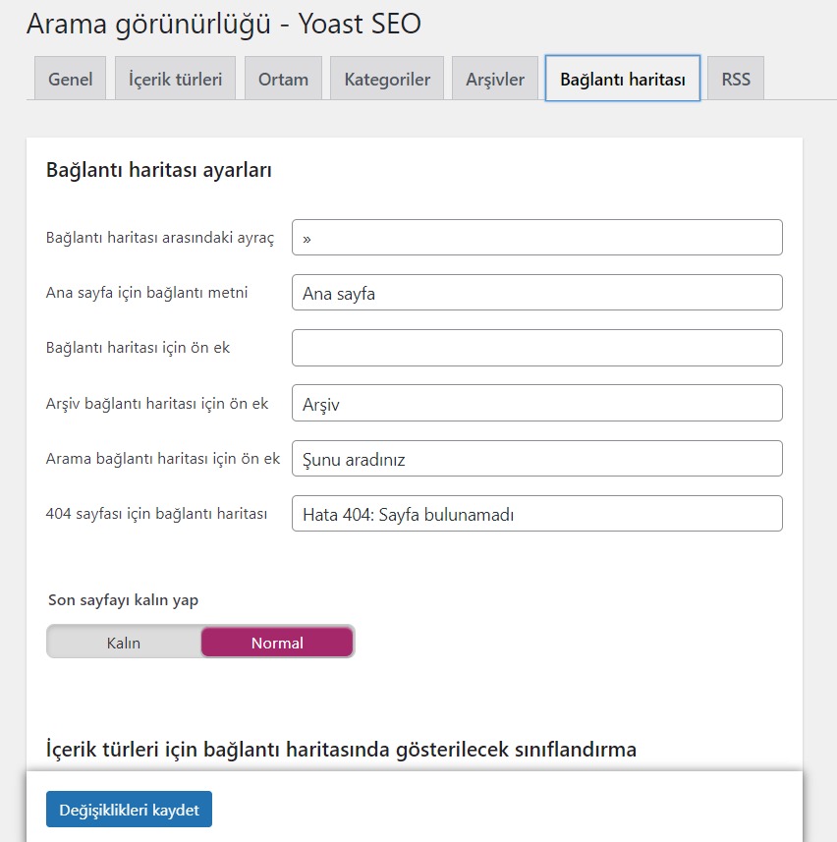Focus the Şunu aradınız search prefix field
837x842 pixels.
pyautogui.click(x=537, y=459)
